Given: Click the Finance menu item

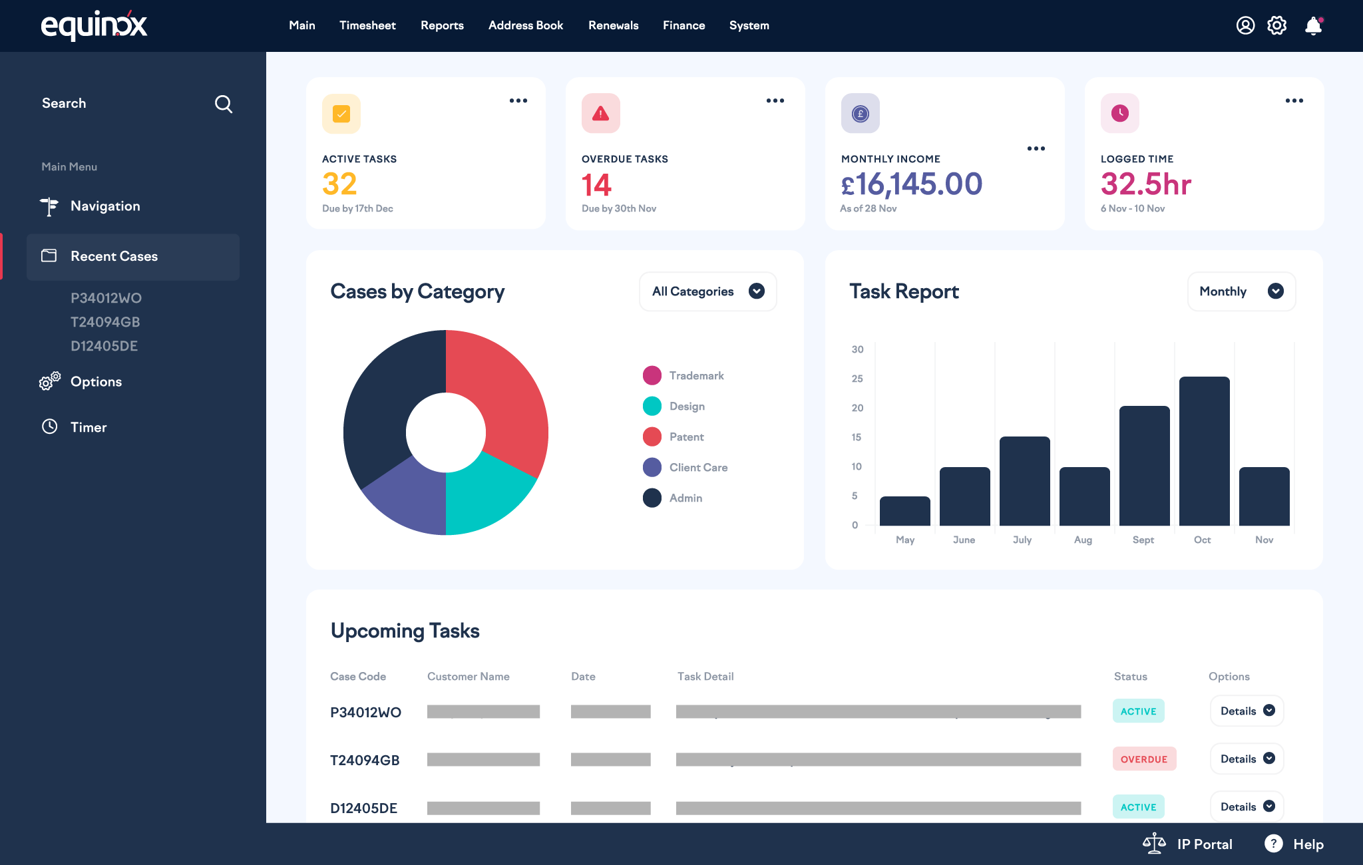Looking at the screenshot, I should 683,26.
